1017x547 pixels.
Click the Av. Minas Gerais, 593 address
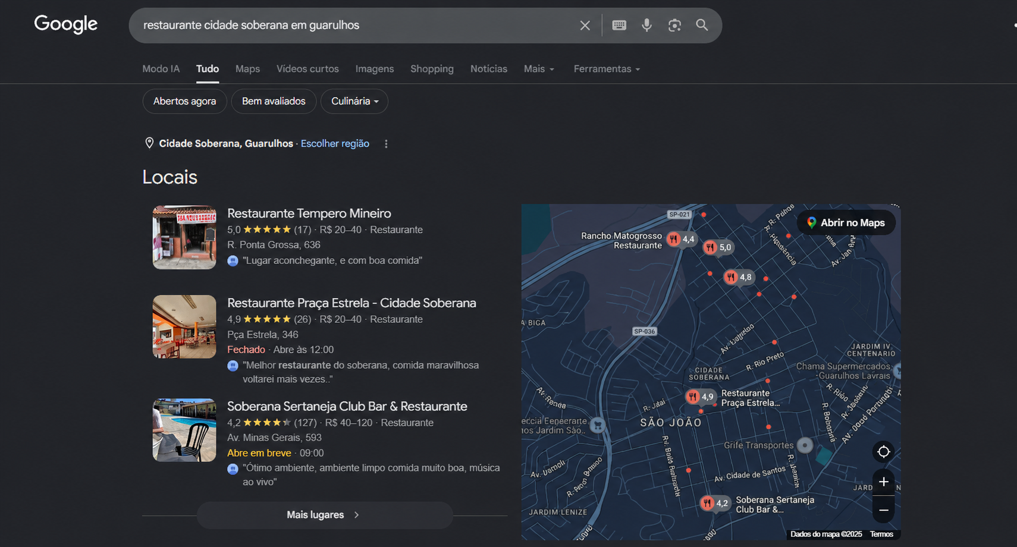click(274, 438)
